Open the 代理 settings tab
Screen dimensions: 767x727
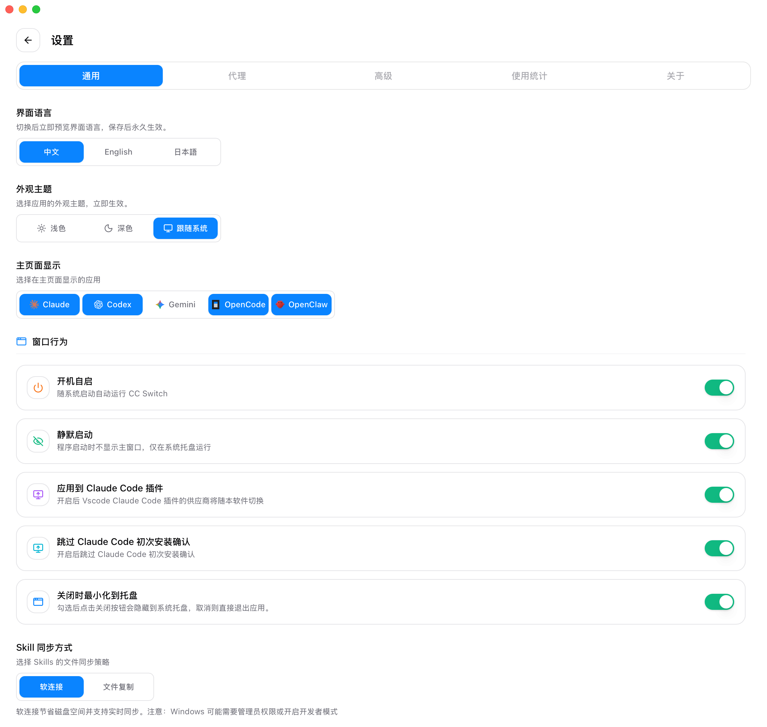237,76
